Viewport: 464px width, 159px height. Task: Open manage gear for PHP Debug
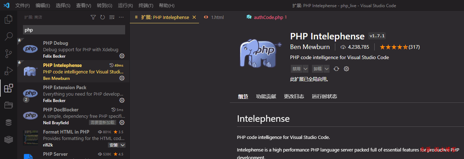coord(122,56)
